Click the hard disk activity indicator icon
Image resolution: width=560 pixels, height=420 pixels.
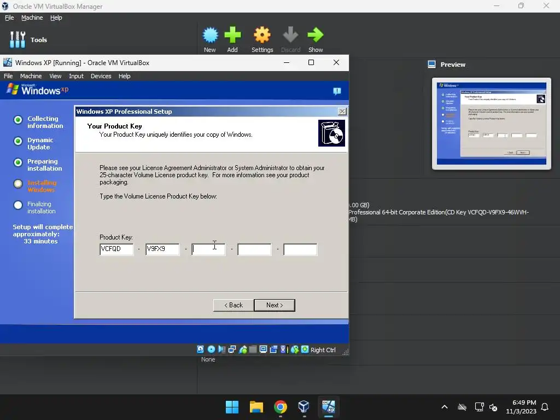coord(200,349)
